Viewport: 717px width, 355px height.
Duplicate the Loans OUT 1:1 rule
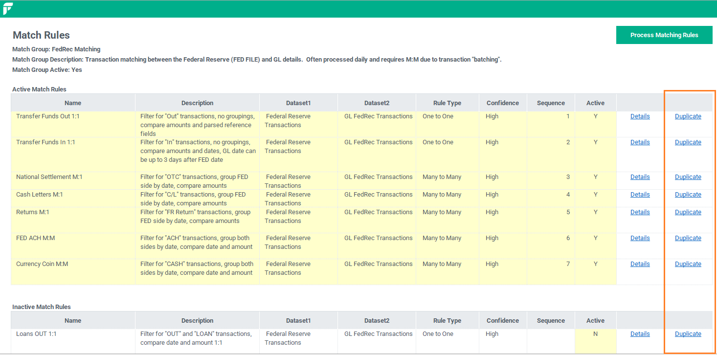point(688,334)
